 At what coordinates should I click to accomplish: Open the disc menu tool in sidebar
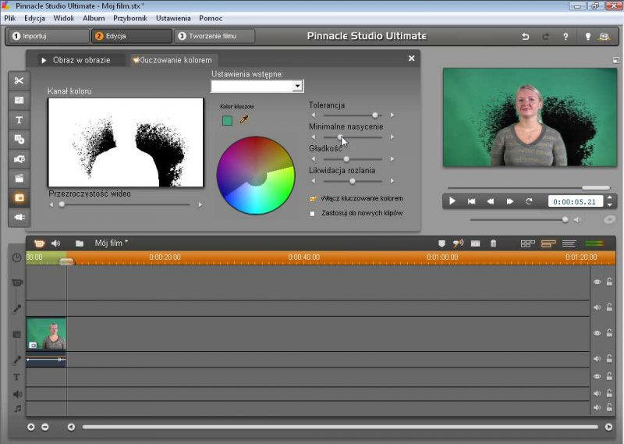(x=19, y=140)
